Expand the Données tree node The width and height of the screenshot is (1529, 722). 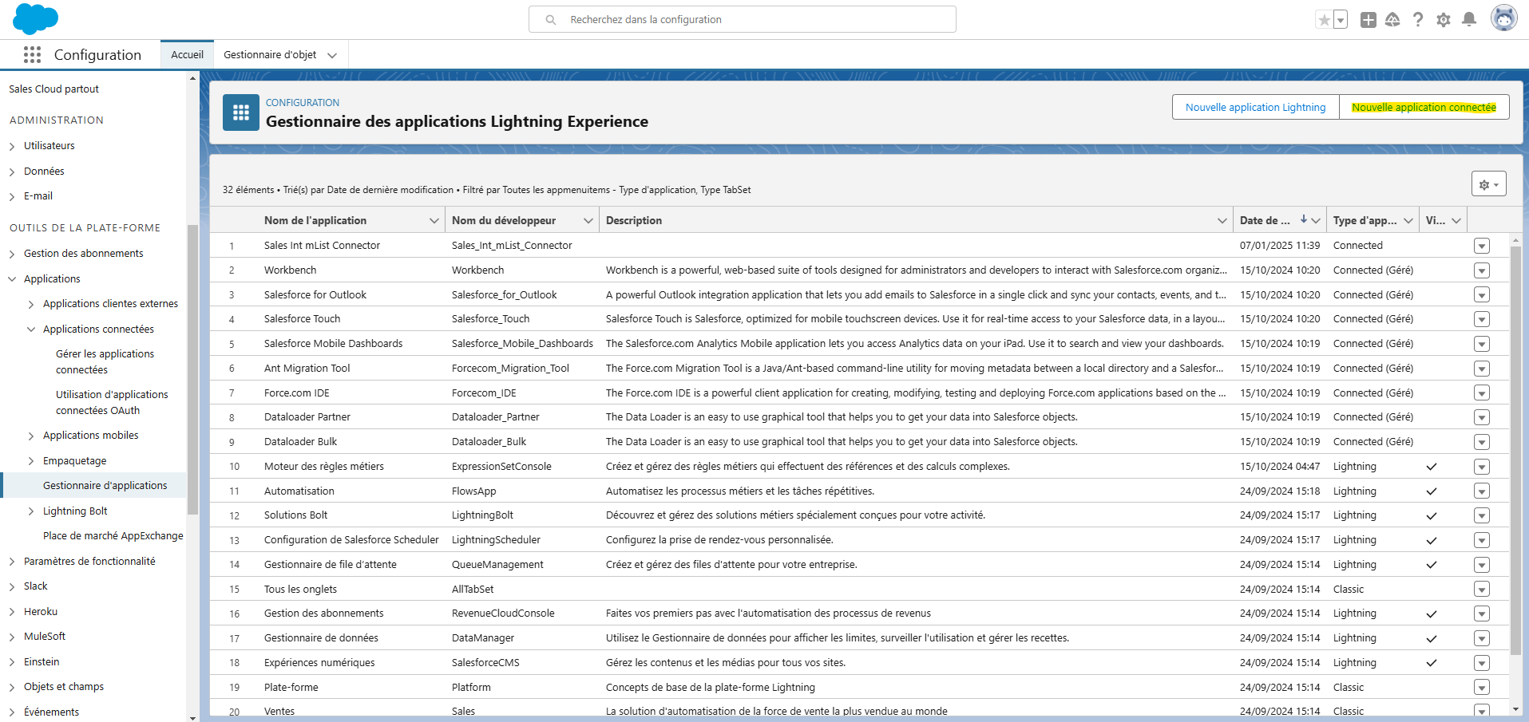pyautogui.click(x=12, y=172)
